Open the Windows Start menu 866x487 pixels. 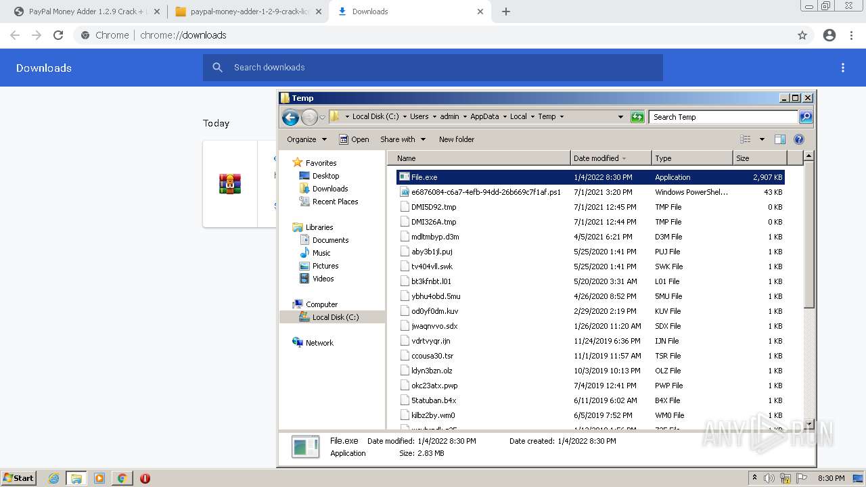[x=19, y=478]
